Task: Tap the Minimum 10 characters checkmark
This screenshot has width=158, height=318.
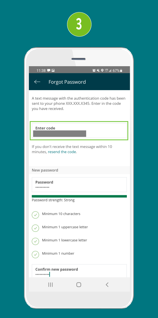Action: (x=35, y=215)
